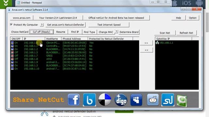Open the Help button
The width and height of the screenshot is (209, 117).
[x=179, y=18]
